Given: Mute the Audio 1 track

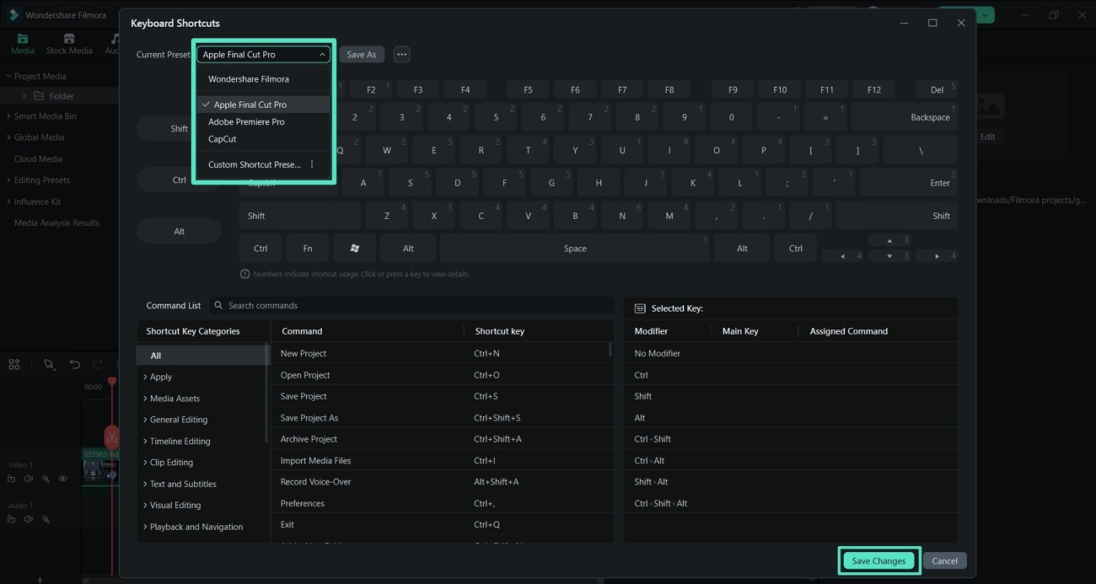Looking at the screenshot, I should (x=29, y=519).
